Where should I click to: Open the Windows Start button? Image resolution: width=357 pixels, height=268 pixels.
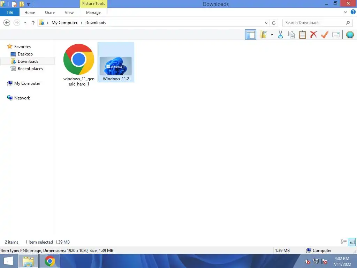pyautogui.click(x=8, y=261)
